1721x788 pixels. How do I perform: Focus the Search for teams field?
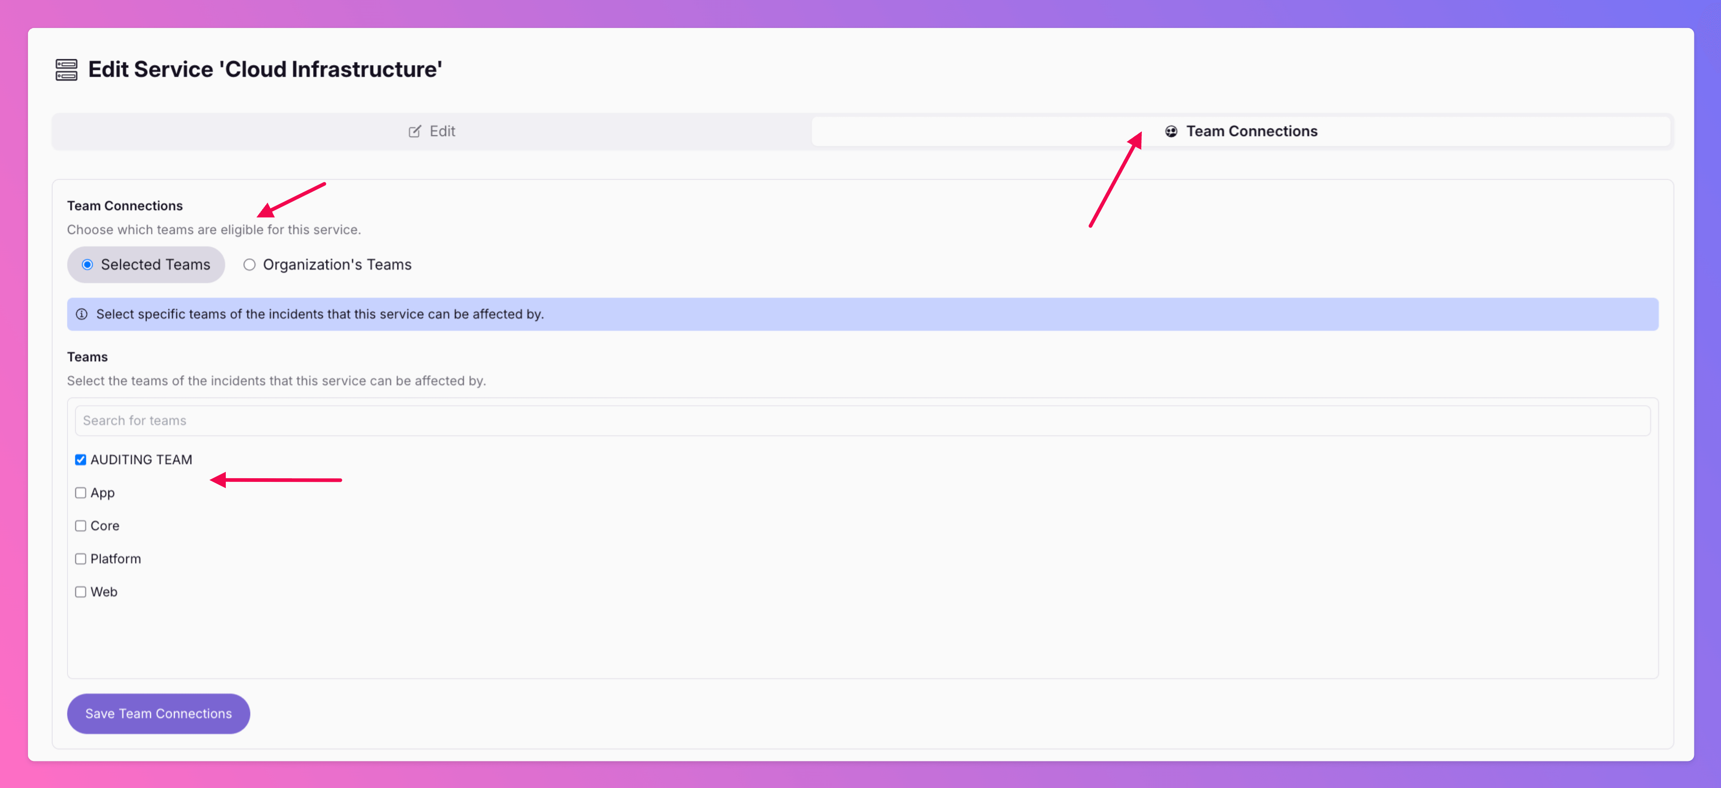tap(862, 420)
